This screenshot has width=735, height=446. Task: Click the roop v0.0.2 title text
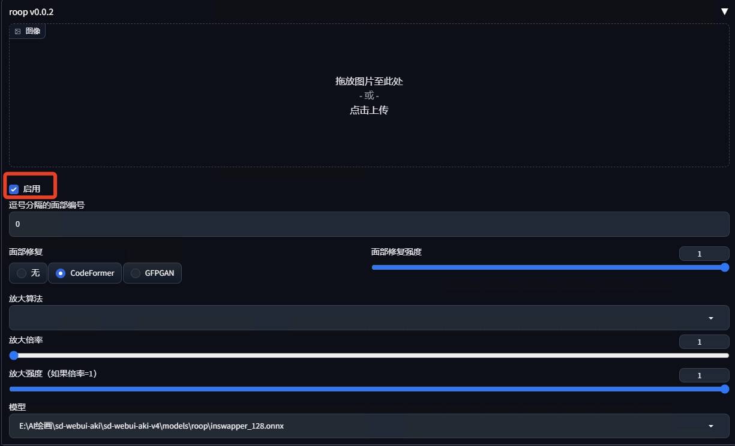[x=31, y=11]
